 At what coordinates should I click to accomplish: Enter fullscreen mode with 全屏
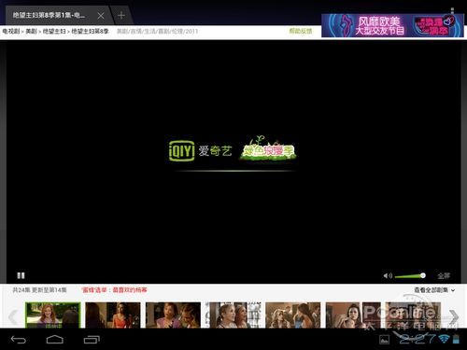point(444,275)
